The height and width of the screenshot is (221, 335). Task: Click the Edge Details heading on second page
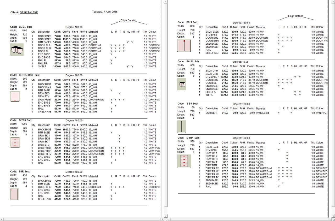[x=295, y=16]
